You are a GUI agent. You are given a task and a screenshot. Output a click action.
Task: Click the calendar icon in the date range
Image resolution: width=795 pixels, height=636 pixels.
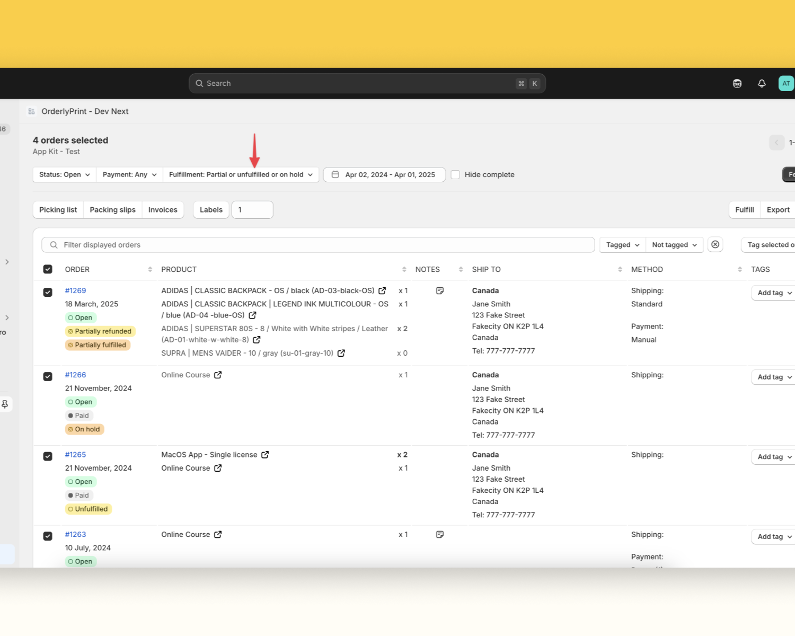(335, 174)
